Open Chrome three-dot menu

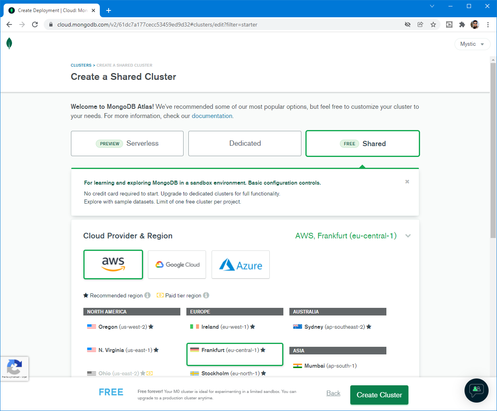pos(488,24)
